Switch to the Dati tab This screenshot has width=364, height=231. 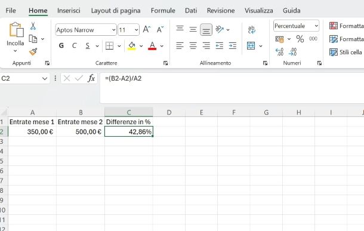pos(191,11)
